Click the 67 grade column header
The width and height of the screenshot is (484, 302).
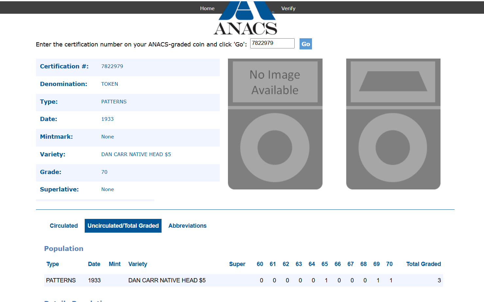click(x=351, y=264)
